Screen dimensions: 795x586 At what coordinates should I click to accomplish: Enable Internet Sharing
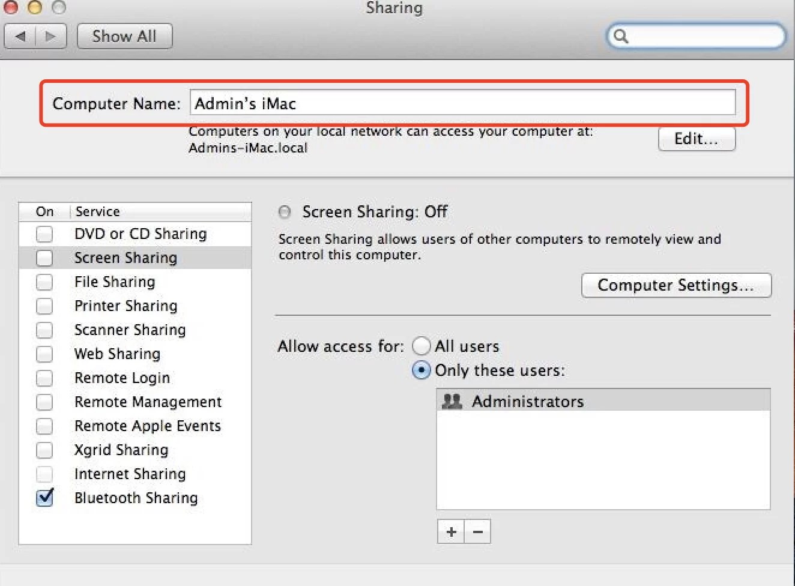pyautogui.click(x=44, y=474)
